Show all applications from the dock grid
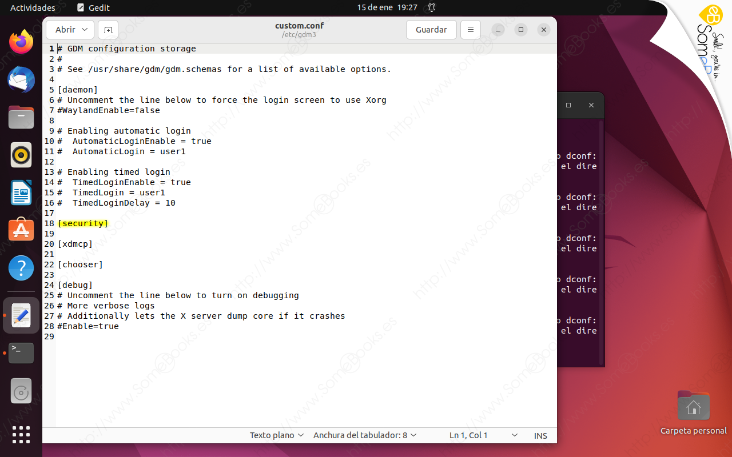 [x=21, y=435]
